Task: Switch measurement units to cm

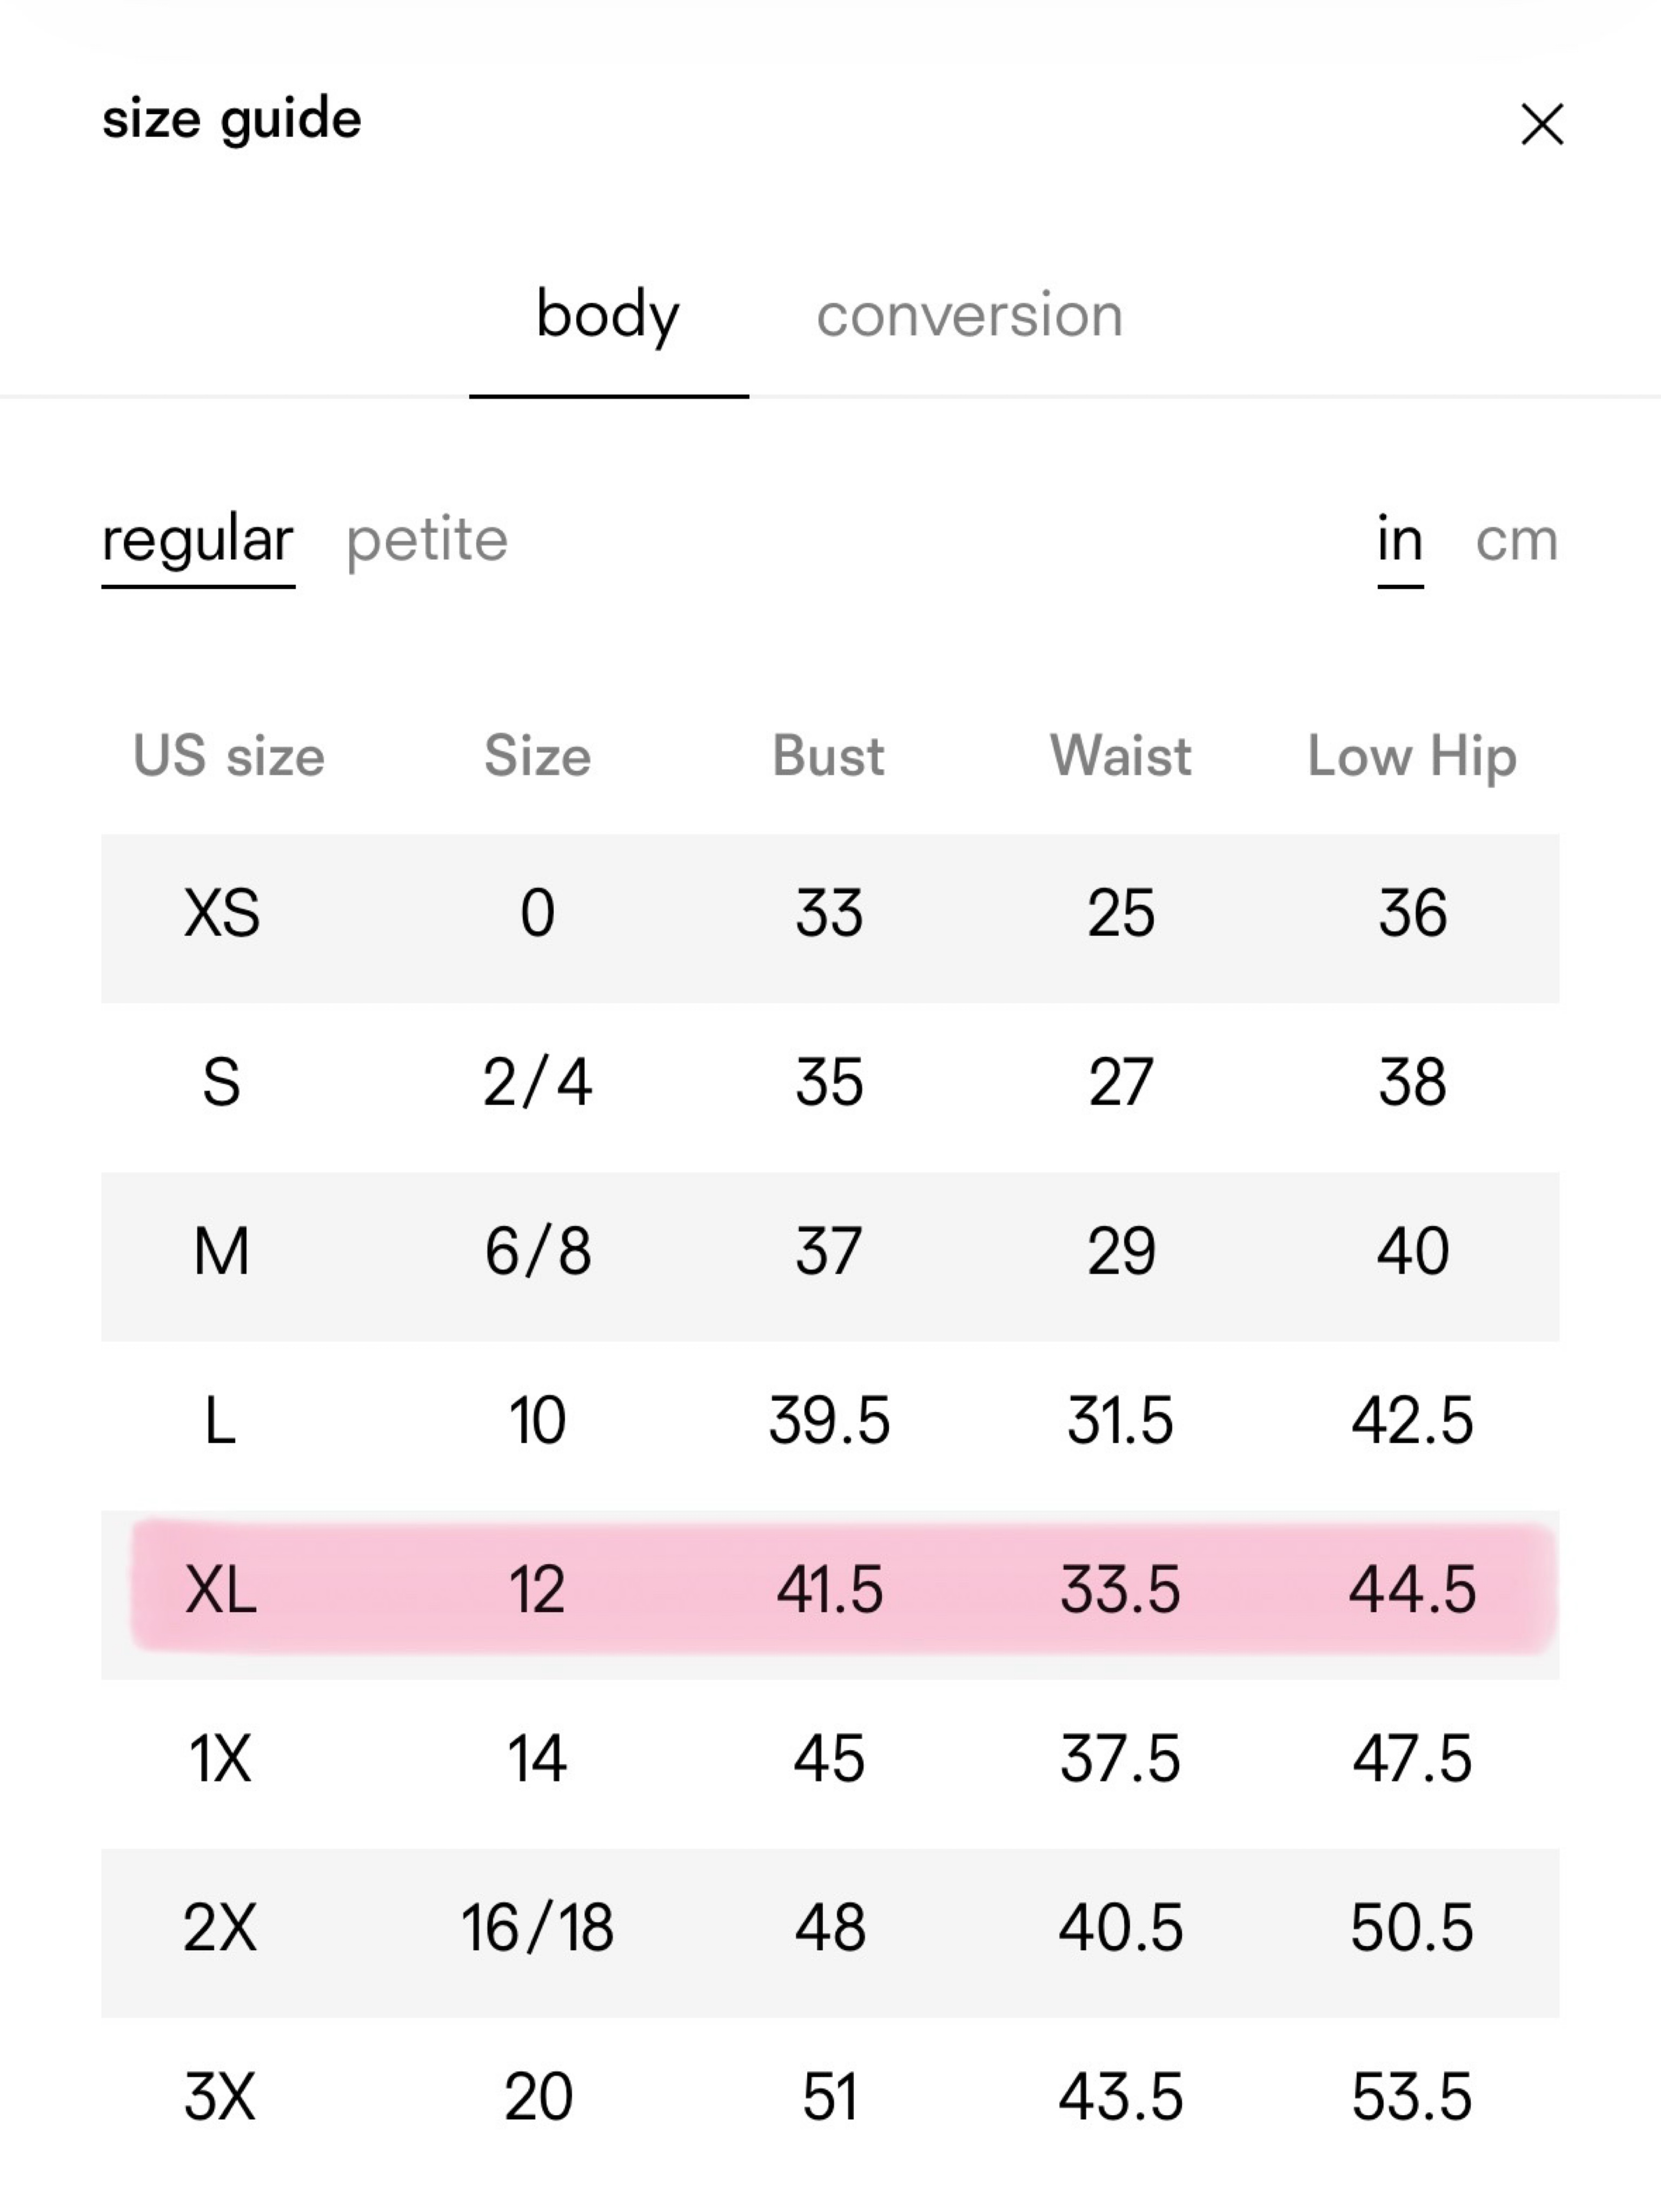Action: [1516, 541]
